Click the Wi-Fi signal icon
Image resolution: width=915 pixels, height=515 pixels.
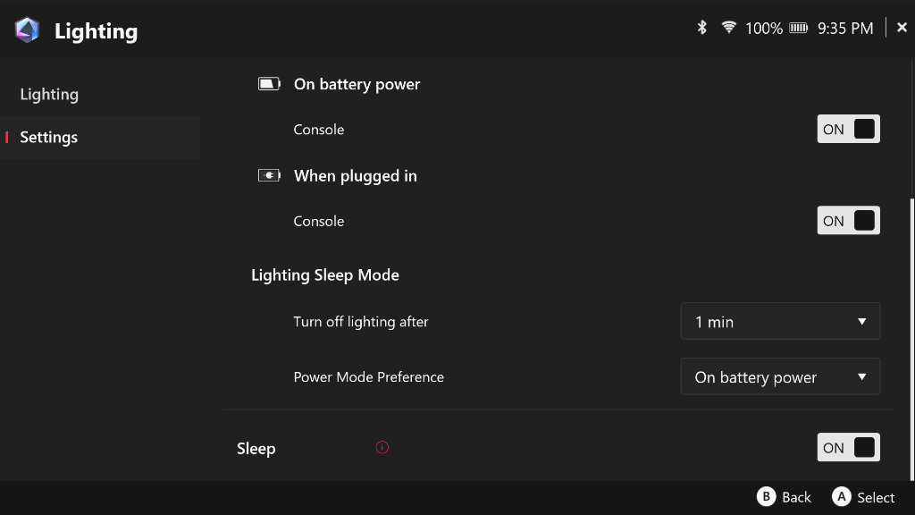point(729,28)
